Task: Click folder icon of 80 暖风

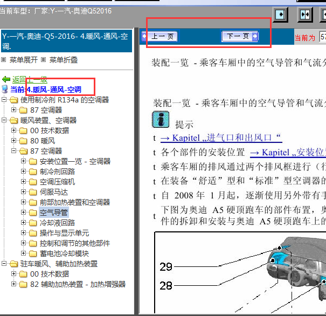Action: pos(23,141)
